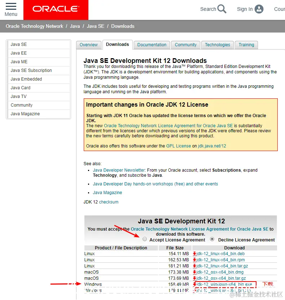Open Java SE Subscription sidebar item

(39, 70)
